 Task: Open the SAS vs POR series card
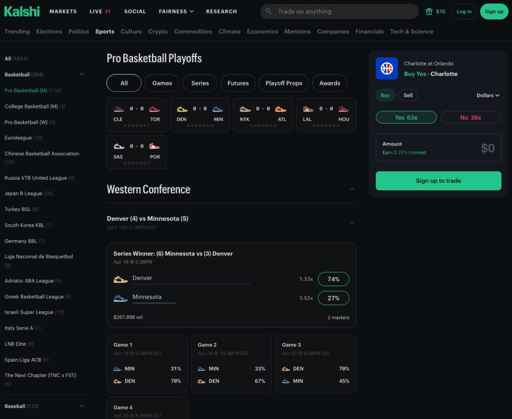[x=136, y=152]
